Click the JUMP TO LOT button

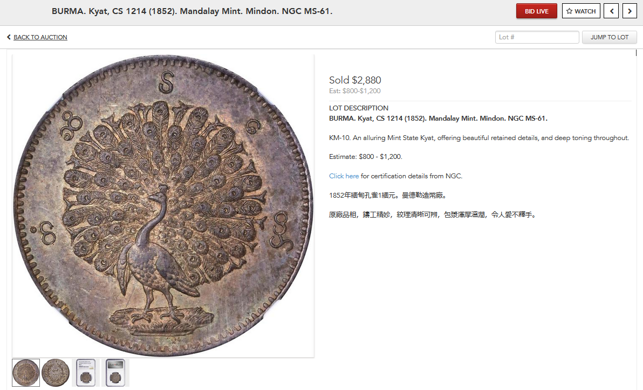[x=610, y=37]
